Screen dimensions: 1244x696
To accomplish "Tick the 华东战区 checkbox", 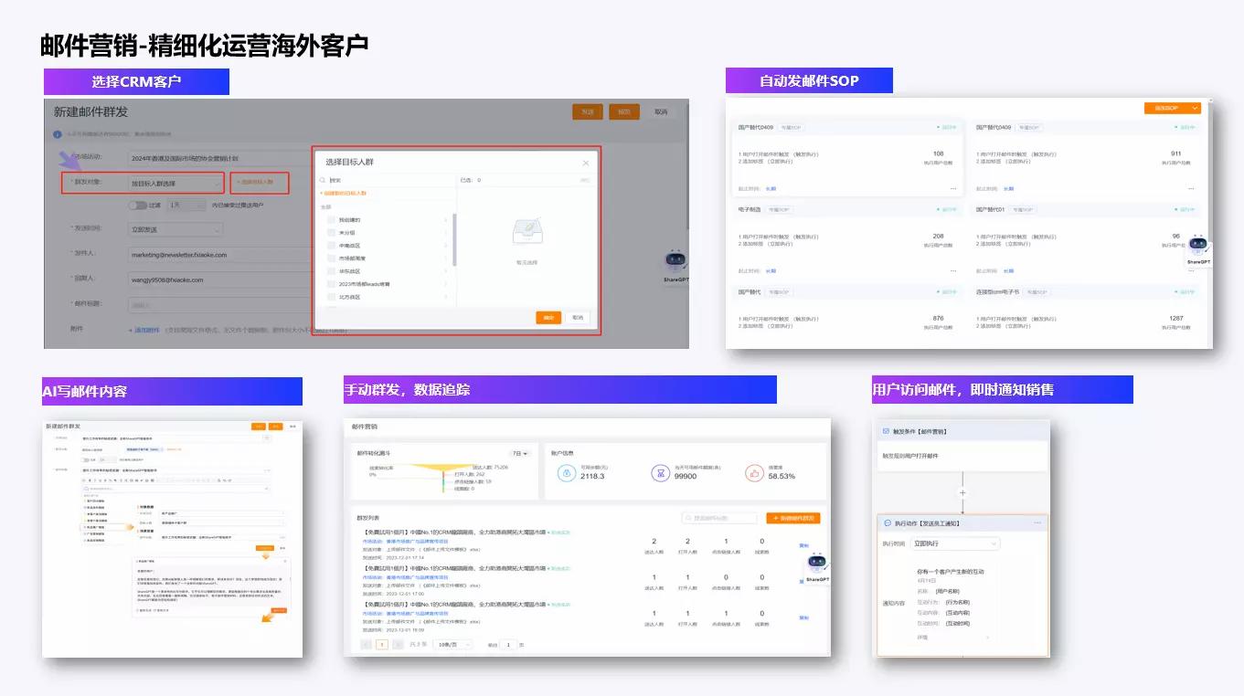I will point(331,271).
